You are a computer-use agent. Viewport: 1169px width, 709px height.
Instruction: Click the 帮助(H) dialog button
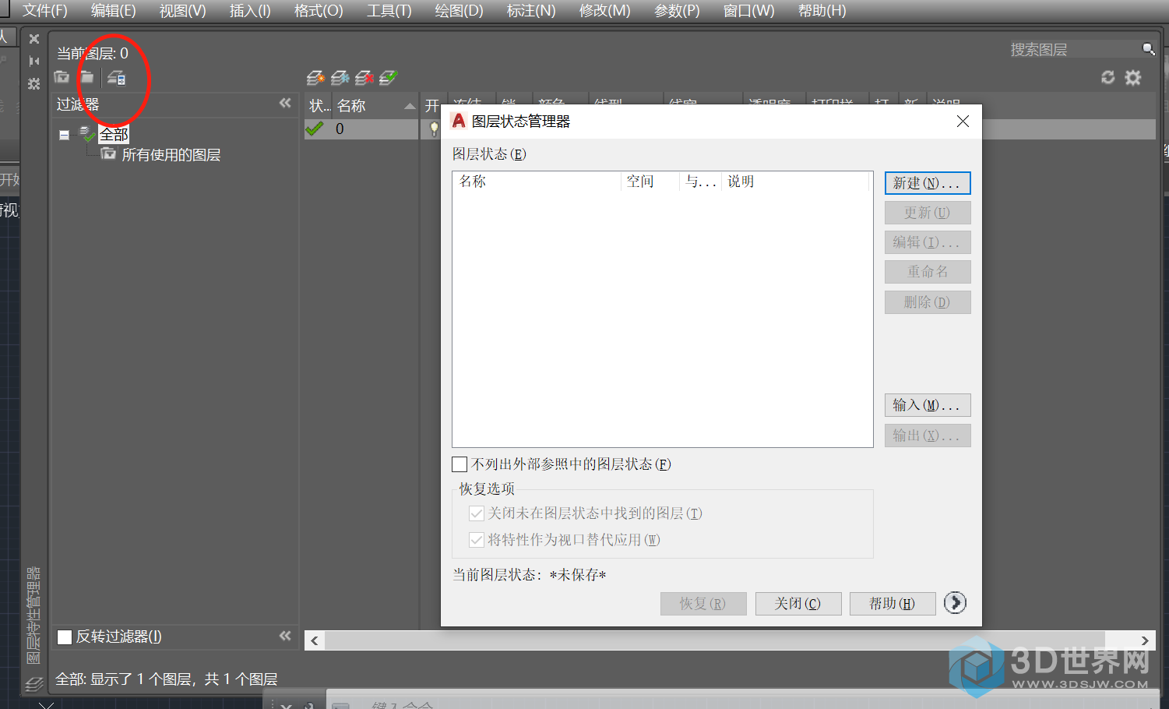coord(893,604)
